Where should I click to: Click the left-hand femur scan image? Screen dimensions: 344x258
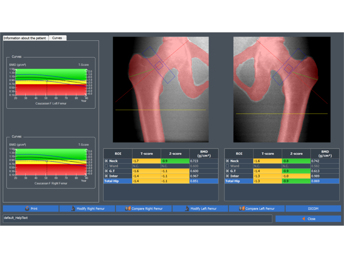(x=161, y=89)
